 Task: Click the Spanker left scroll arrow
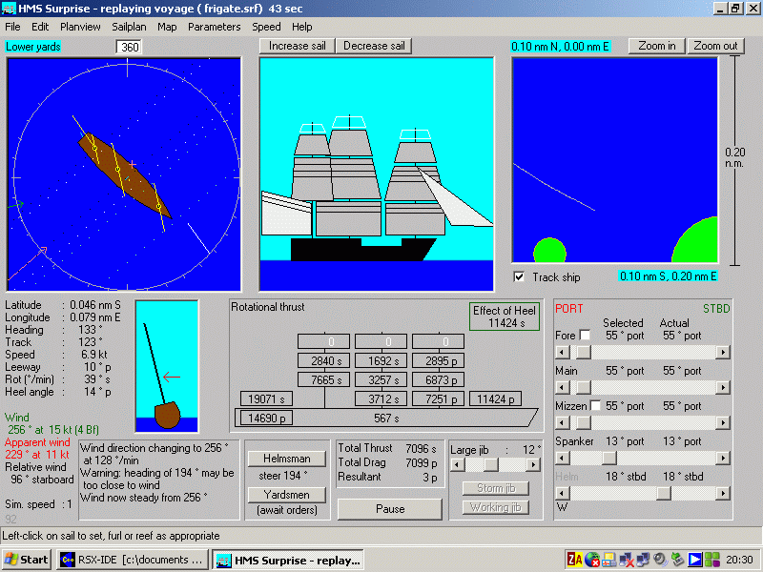pos(562,459)
